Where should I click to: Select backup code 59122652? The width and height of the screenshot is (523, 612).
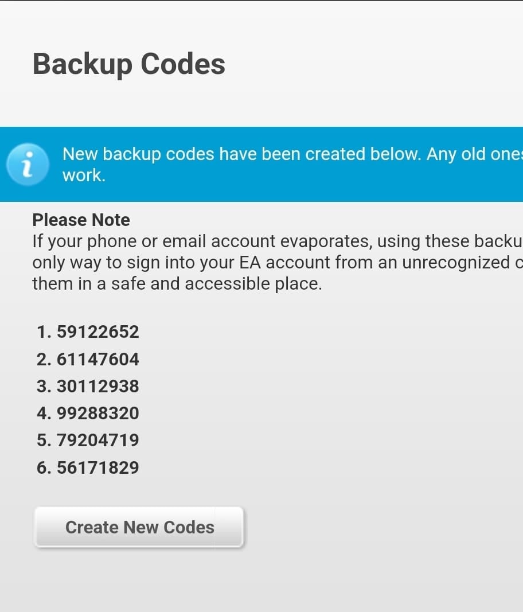tap(97, 332)
